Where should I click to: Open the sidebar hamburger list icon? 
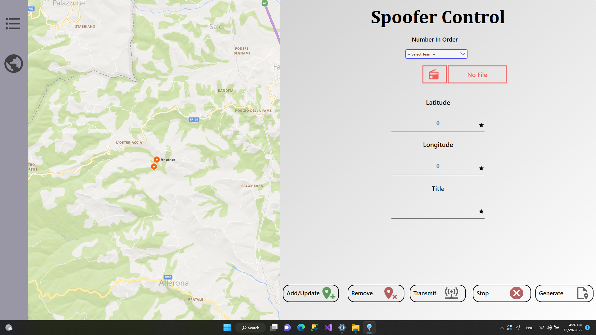pos(13,23)
